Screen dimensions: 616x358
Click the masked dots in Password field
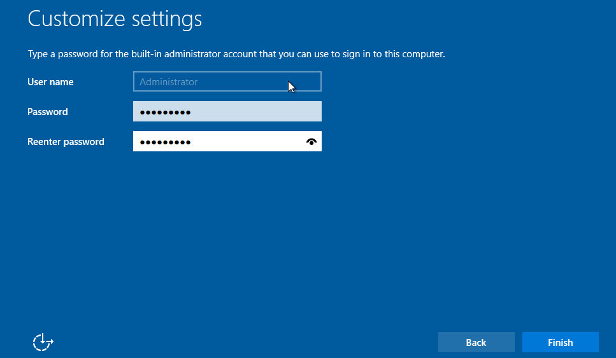165,113
